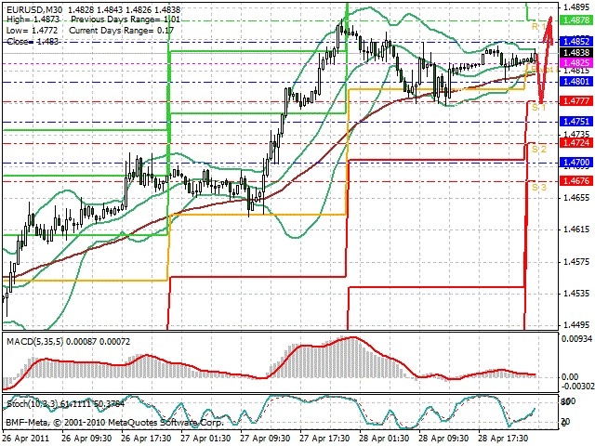
Task: Select the blue 1.4700 level label
Action: point(576,163)
